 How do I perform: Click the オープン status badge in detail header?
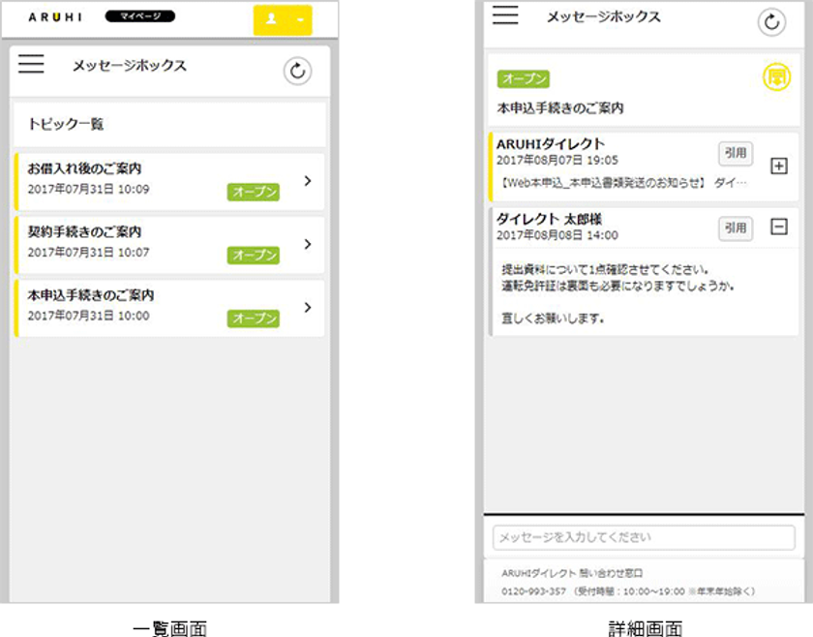pos(524,78)
